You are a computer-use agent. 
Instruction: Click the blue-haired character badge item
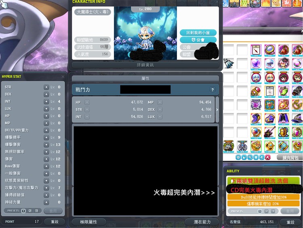(x=256, y=77)
